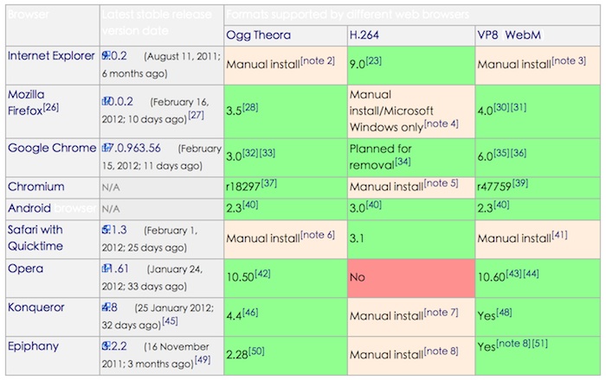Open the Firefox 10.0.2 version link
606x380 pixels.
click(x=118, y=102)
